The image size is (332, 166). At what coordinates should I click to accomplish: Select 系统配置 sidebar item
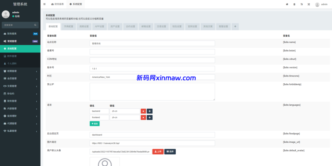pyautogui.click(x=20, y=49)
